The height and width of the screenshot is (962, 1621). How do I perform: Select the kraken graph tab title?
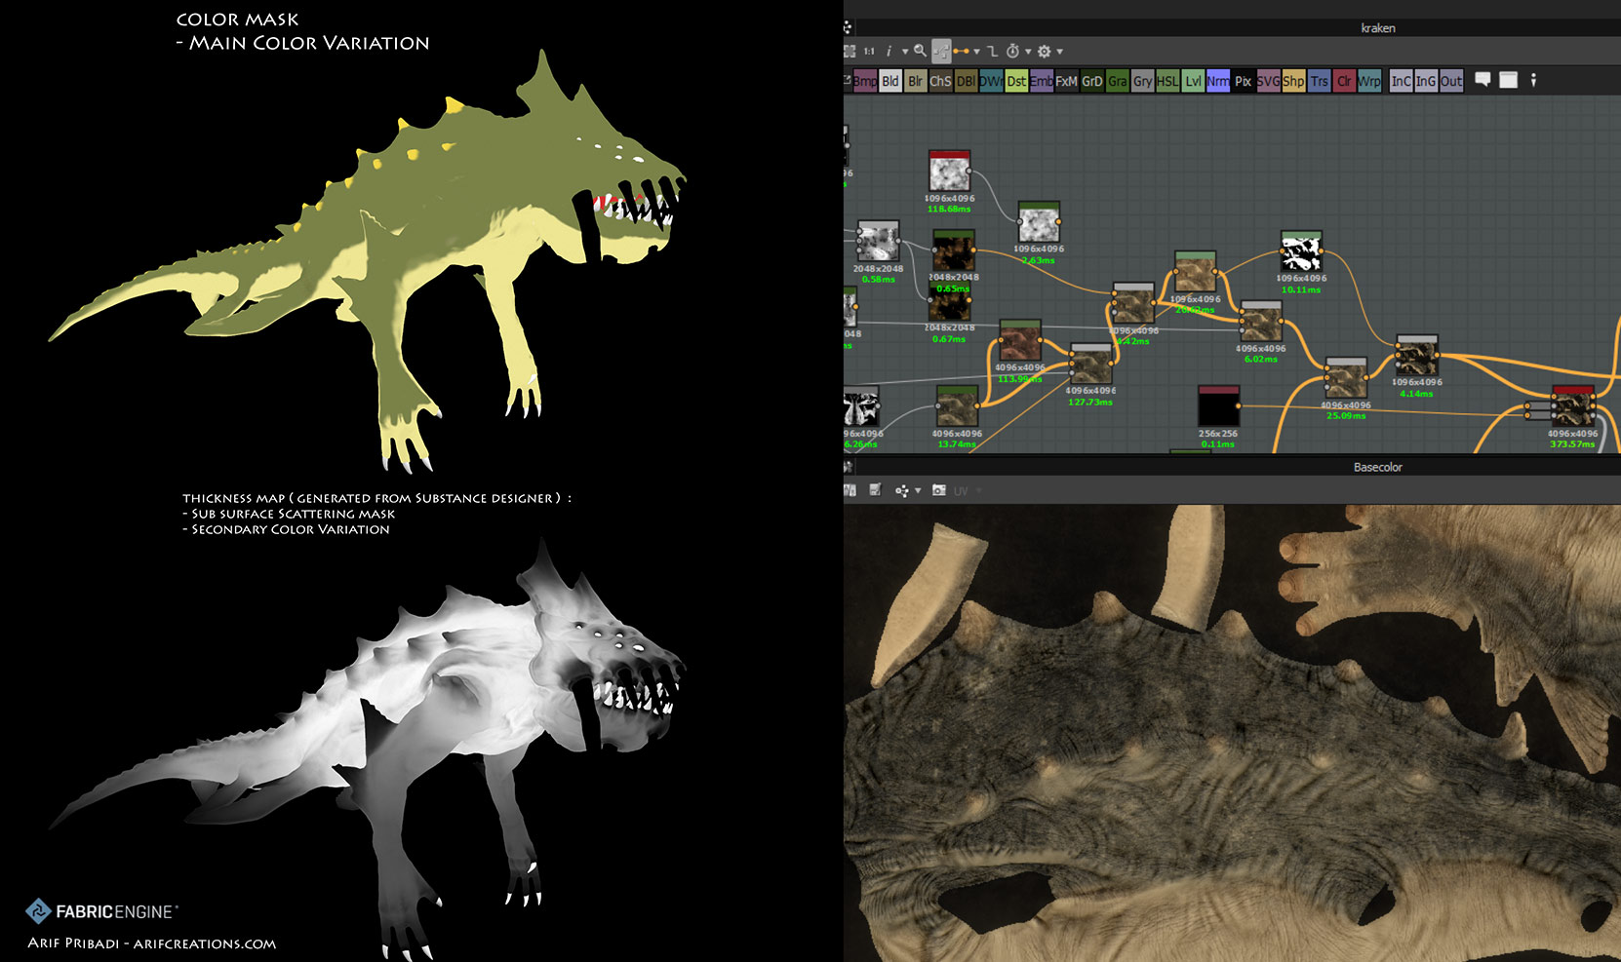click(1377, 28)
